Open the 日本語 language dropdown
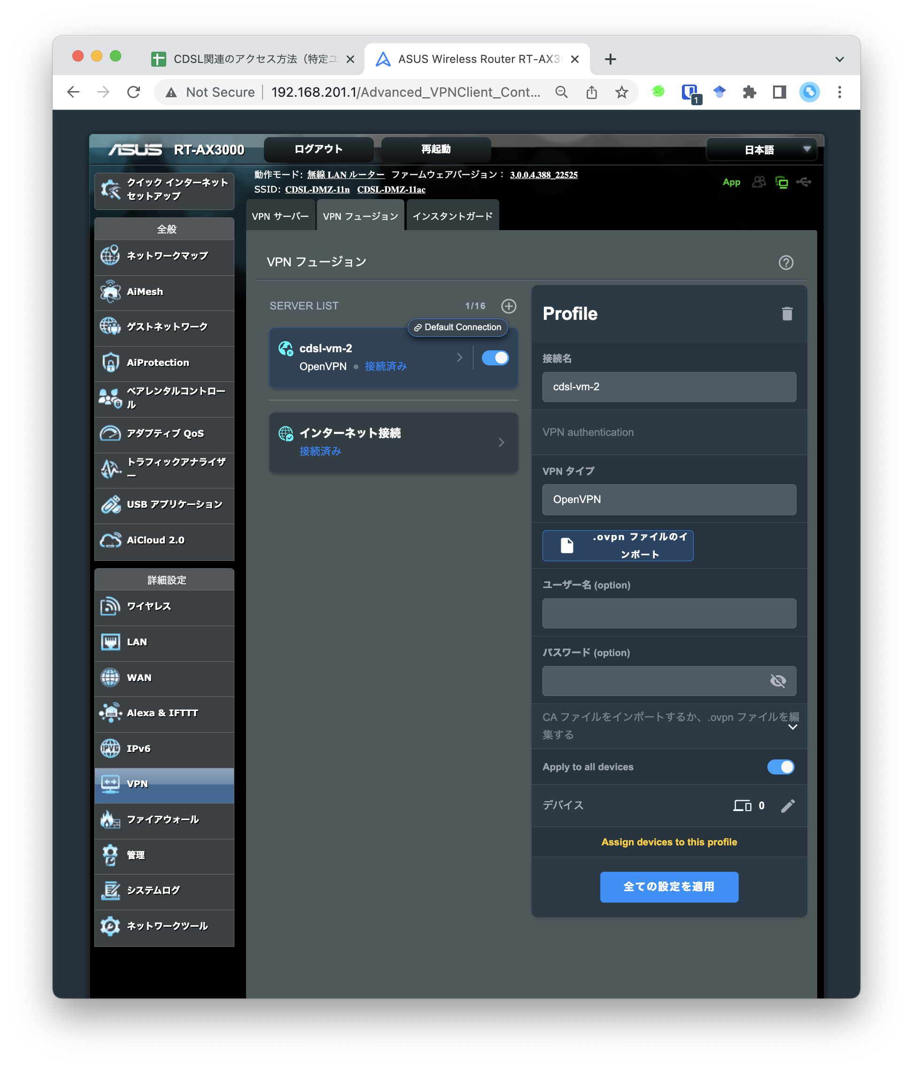Viewport: 913px width, 1068px height. coord(761,149)
